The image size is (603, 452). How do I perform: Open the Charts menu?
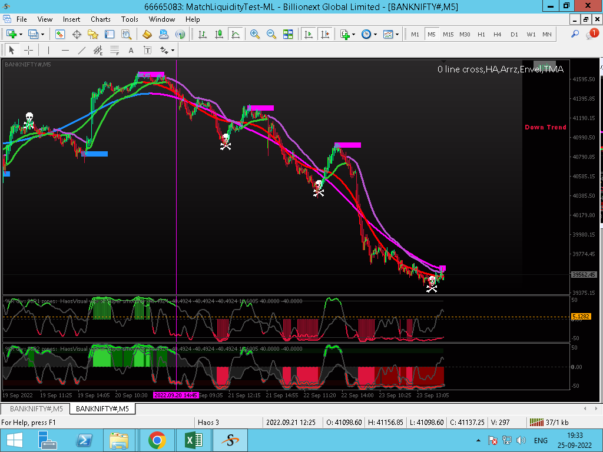pos(100,19)
